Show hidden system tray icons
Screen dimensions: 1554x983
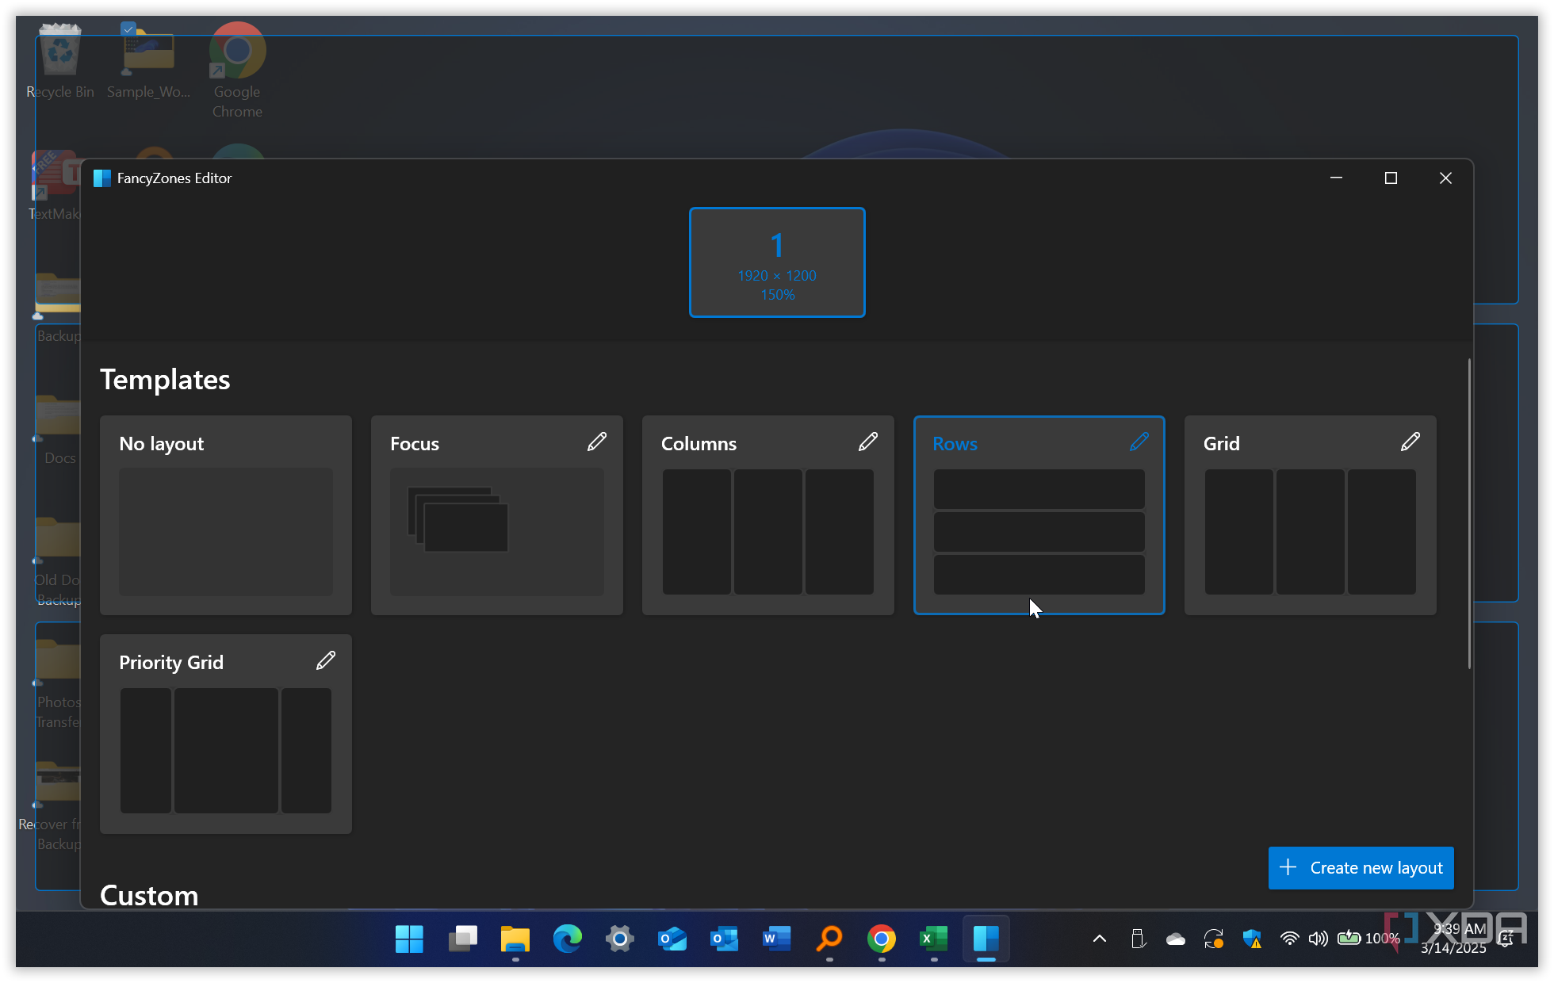point(1100,939)
